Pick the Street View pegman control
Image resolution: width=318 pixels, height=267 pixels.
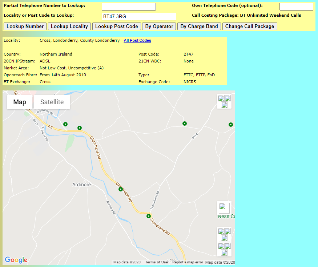click(224, 208)
